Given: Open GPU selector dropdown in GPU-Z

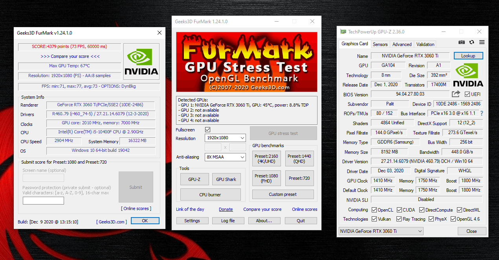Looking at the screenshot, I should coord(381,231).
